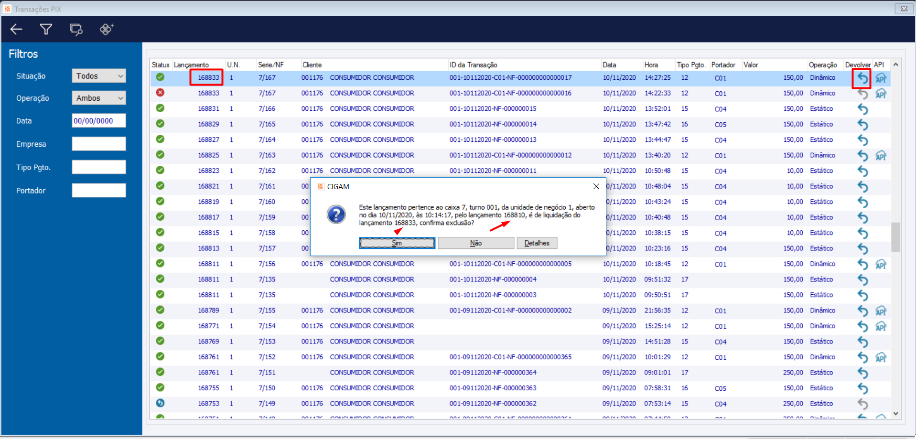The height and width of the screenshot is (439, 916).
Task: Click API icon for transaction ending 0017
Action: (881, 78)
